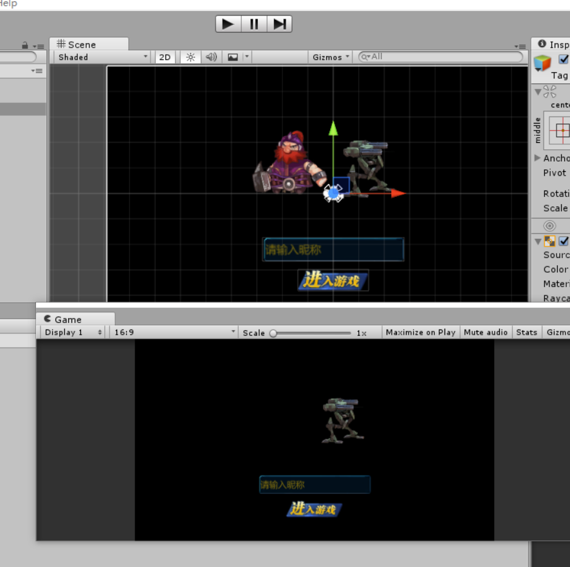Image resolution: width=570 pixels, height=567 pixels.
Task: Open Scene panel options menu icon
Action: pos(520,46)
